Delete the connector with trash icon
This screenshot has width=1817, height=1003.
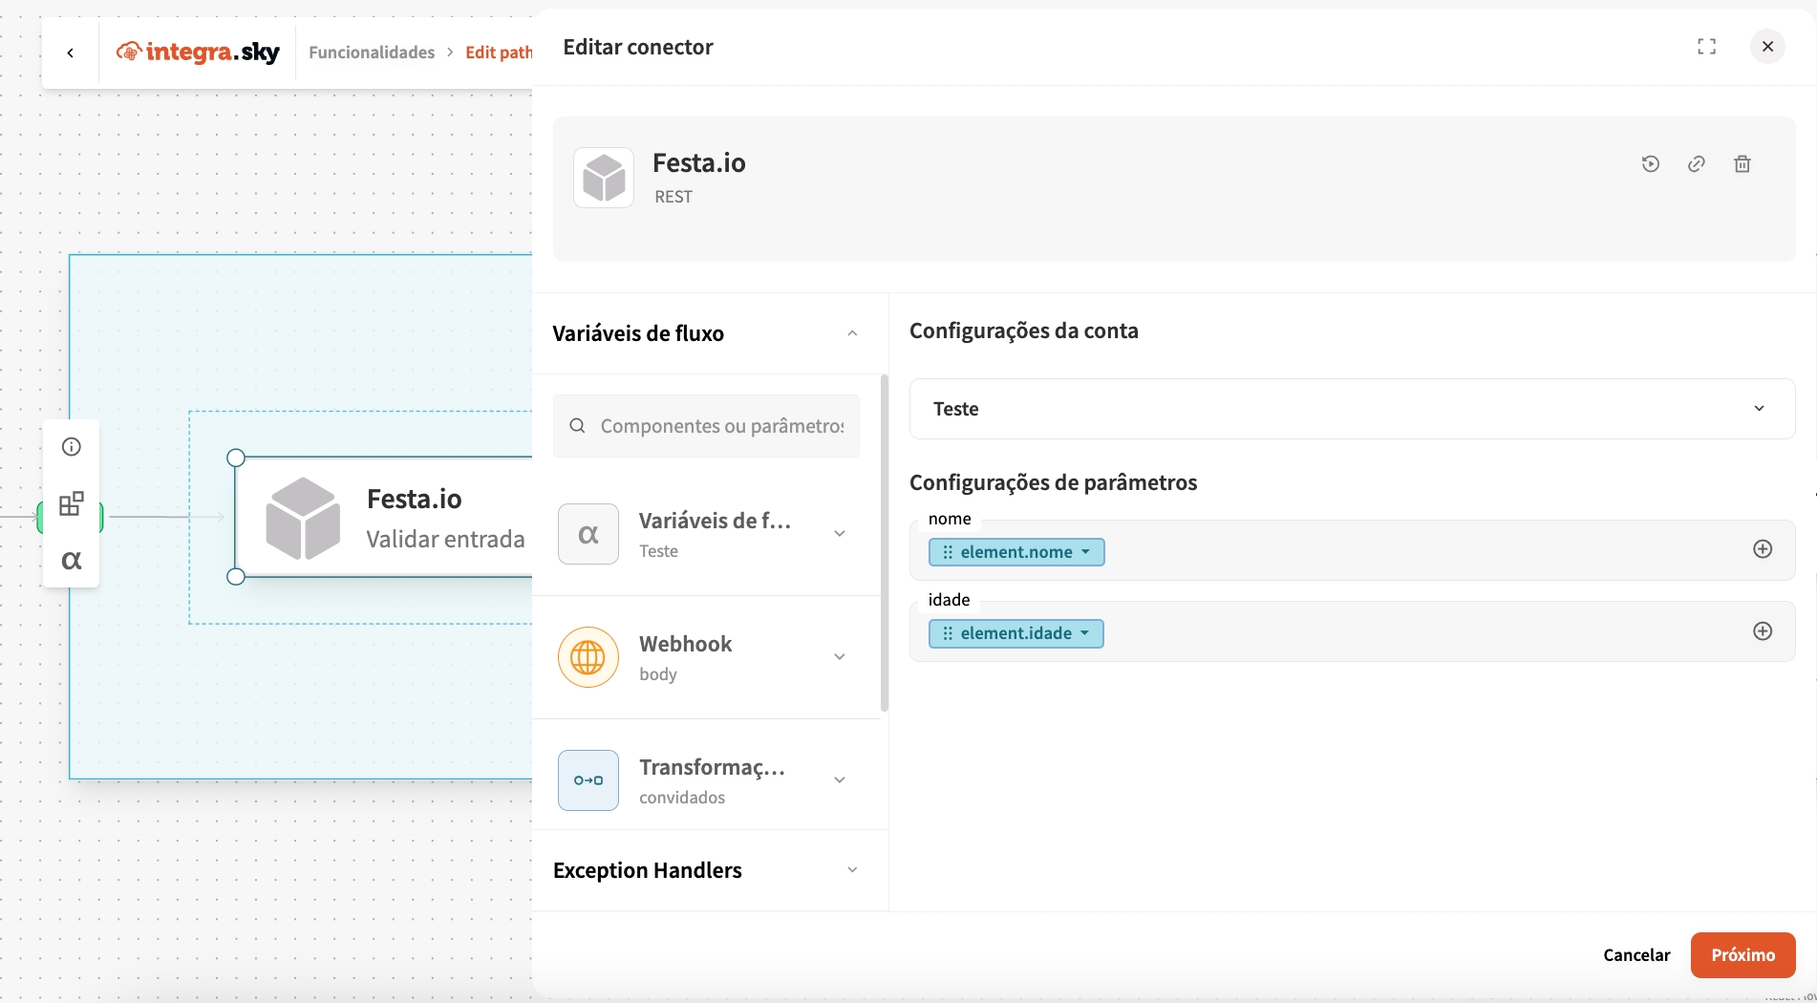1742,164
